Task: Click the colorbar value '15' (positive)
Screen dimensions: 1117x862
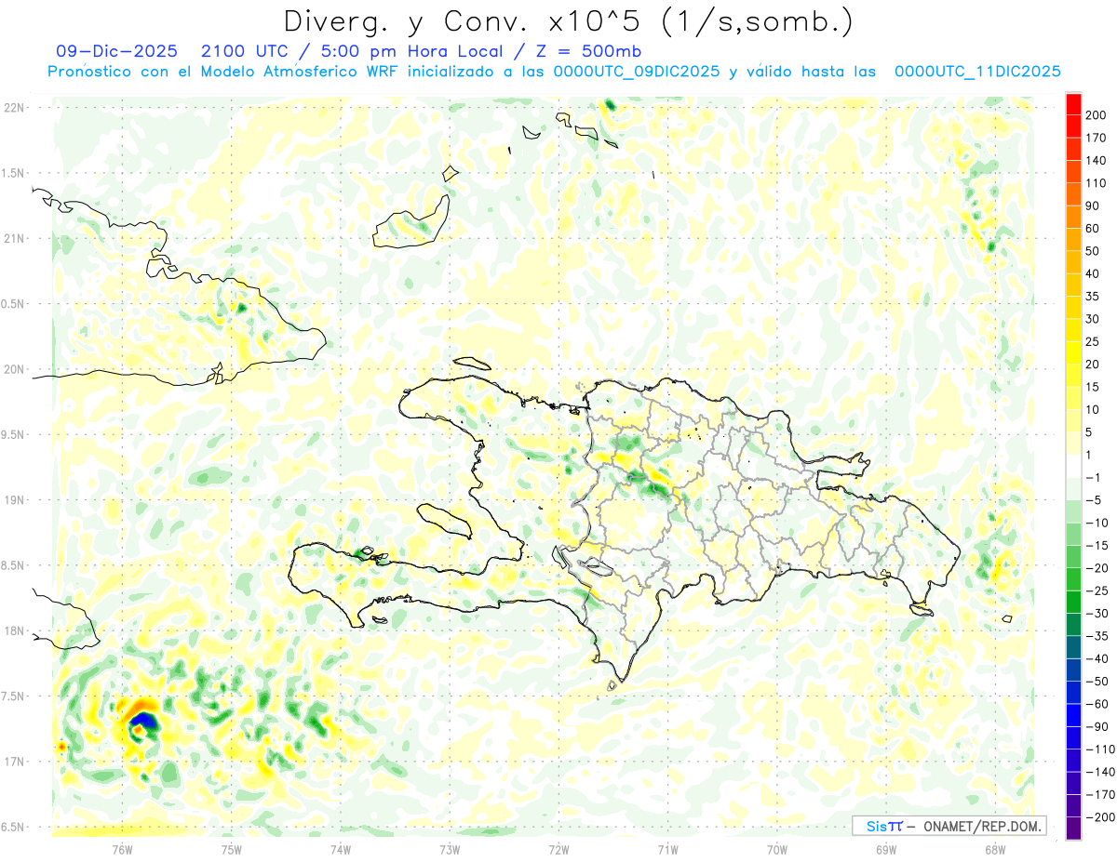Action: click(x=1094, y=387)
